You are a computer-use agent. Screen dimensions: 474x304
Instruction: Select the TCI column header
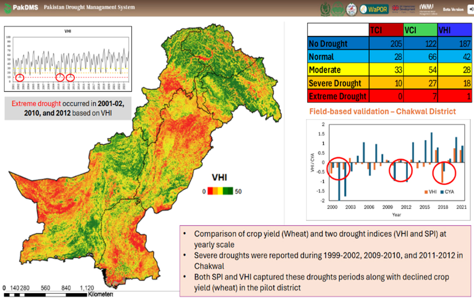pos(386,29)
